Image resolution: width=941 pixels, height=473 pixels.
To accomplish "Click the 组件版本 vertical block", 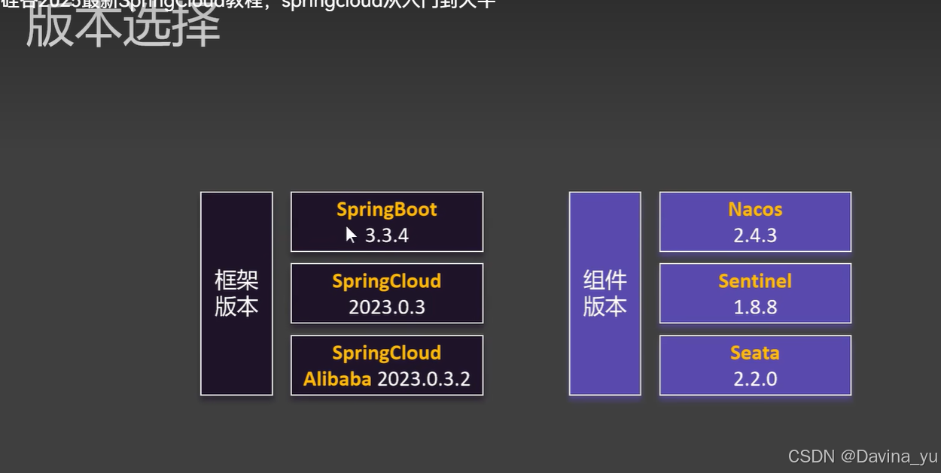I will coord(605,293).
